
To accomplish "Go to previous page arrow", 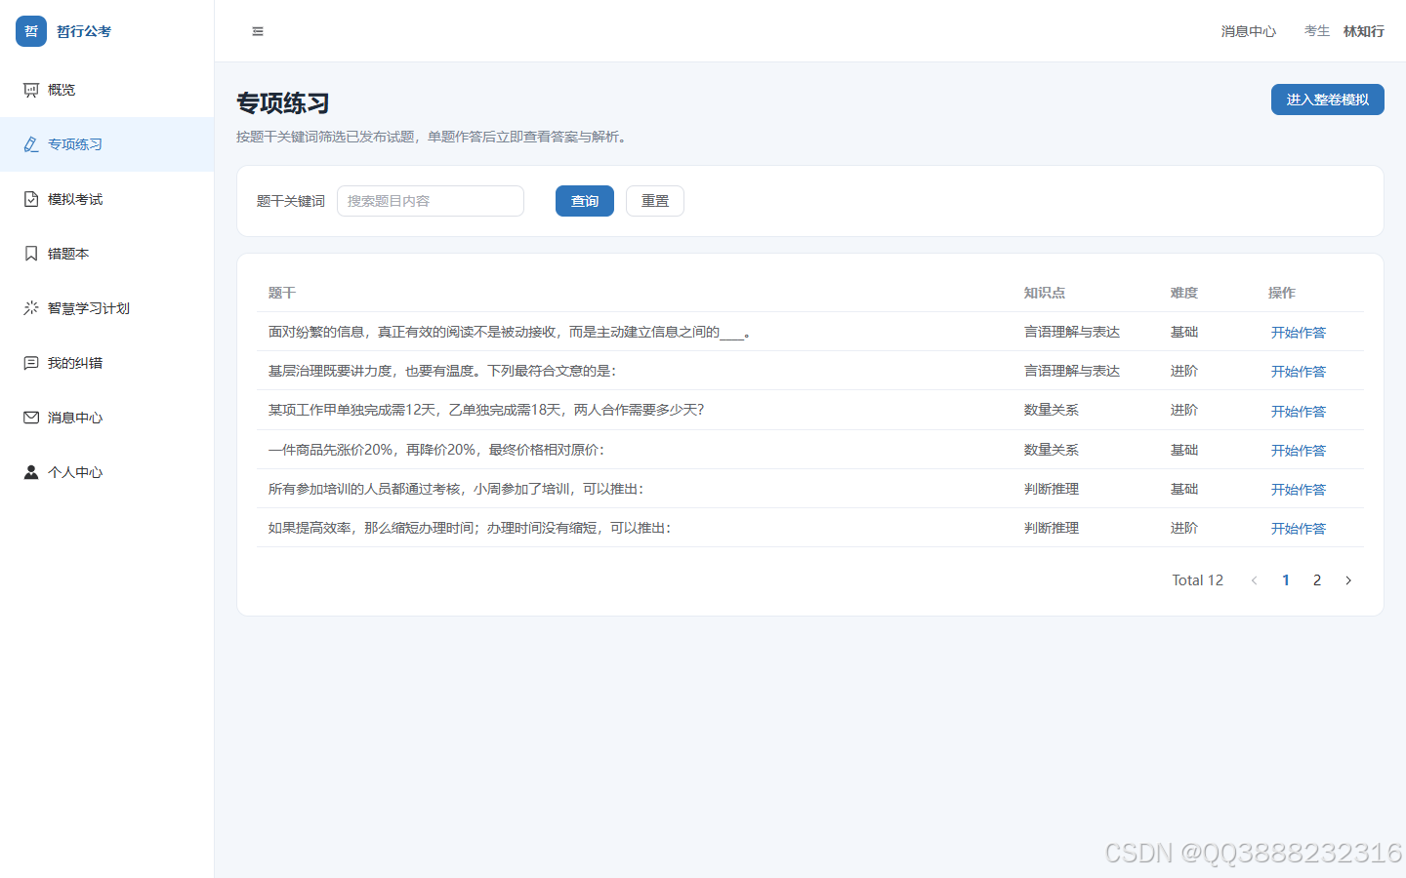I will [1255, 580].
